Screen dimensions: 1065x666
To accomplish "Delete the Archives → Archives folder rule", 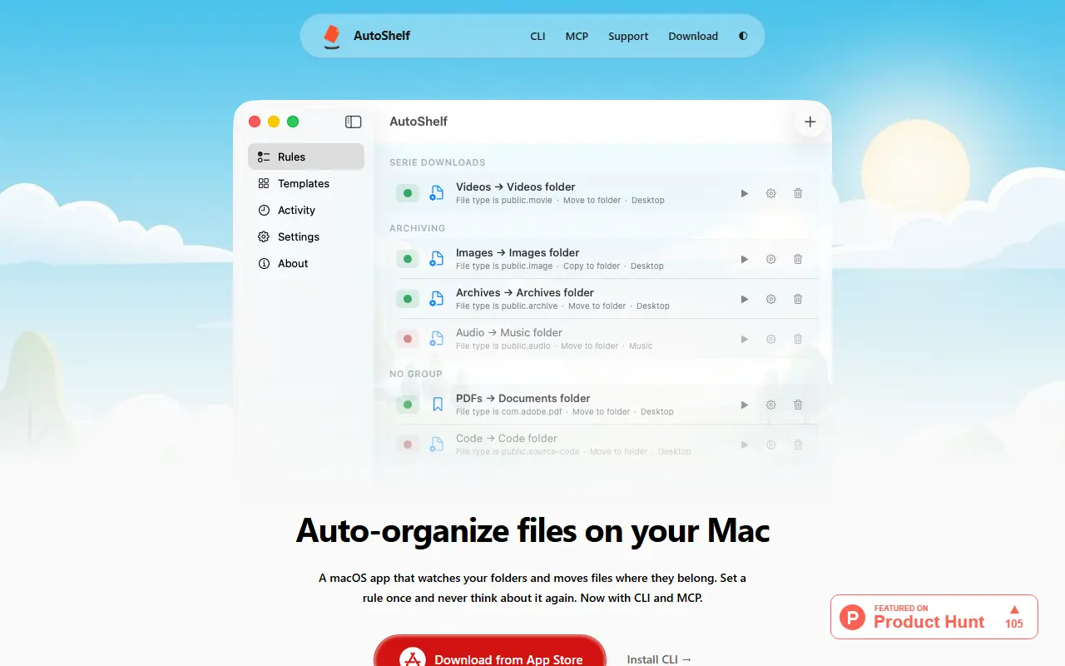I will 798,299.
